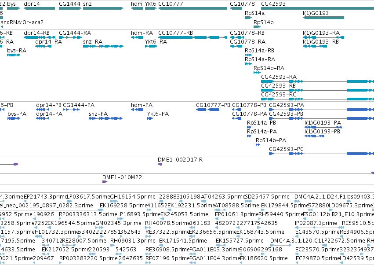This screenshot has width=374, height=265.
Task: Select the RpS14b gene label
Action: [264, 22]
